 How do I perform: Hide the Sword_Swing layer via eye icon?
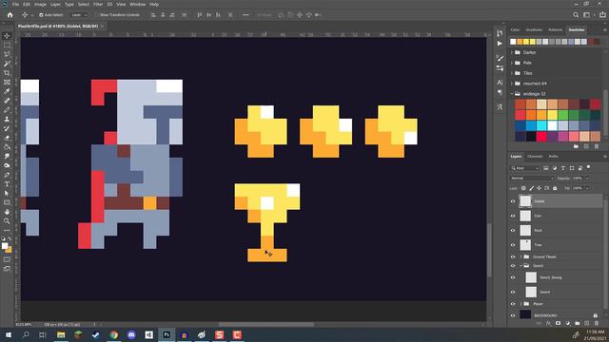[x=513, y=277]
